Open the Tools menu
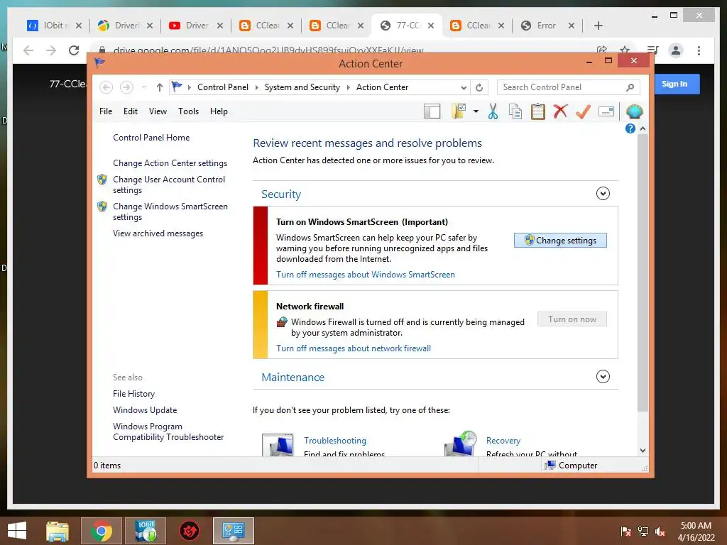 (188, 111)
